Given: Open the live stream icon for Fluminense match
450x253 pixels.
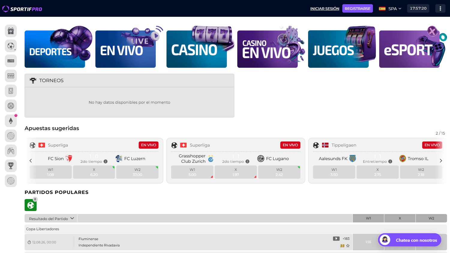Looking at the screenshot, I should 336,239.
